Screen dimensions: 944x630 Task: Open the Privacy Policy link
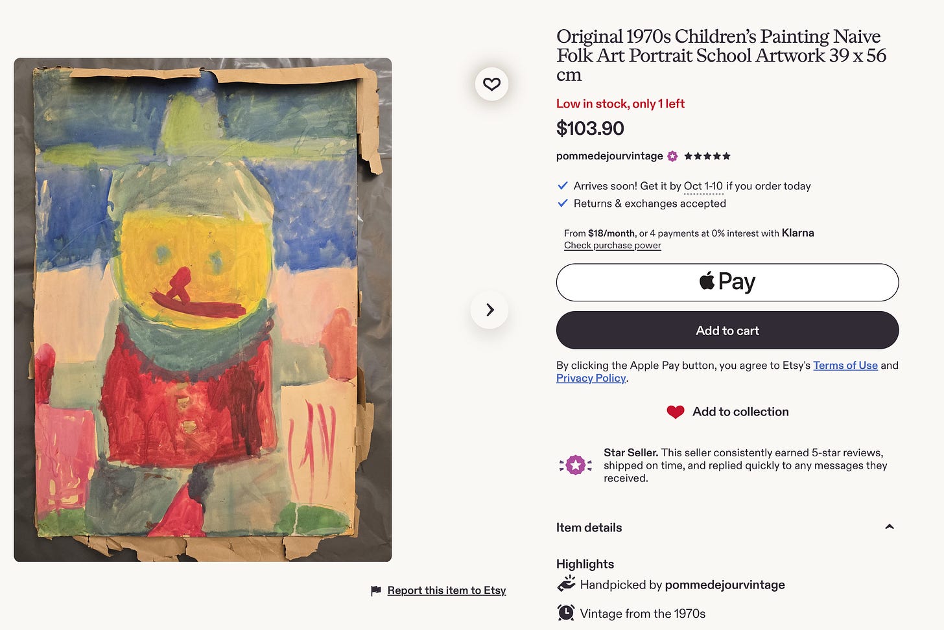point(591,379)
